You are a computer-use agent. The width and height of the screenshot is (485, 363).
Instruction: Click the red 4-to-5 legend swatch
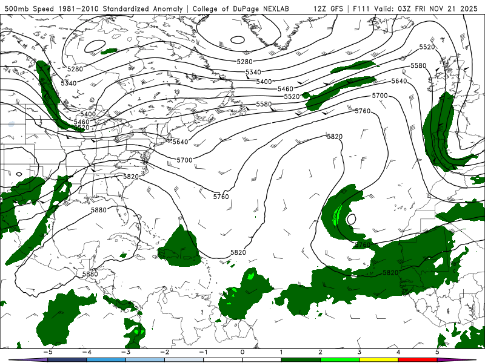click(x=417, y=360)
